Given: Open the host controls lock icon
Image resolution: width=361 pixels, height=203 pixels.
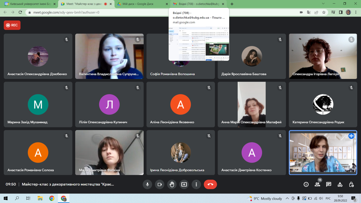Looking at the screenshot, I should click(351, 184).
